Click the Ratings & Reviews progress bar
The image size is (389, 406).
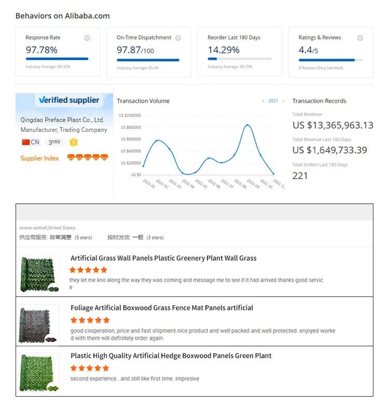pyautogui.click(x=330, y=60)
